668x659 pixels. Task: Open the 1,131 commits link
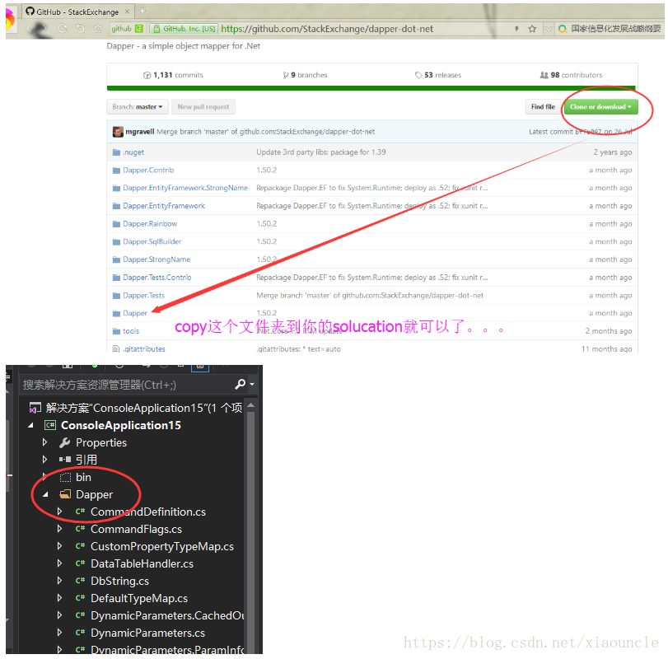click(173, 75)
